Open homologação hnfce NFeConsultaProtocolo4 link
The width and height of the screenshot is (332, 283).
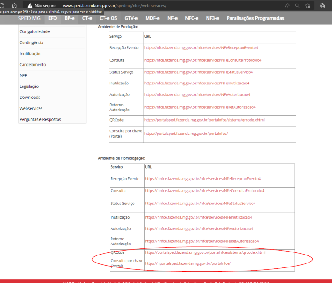pos(205,191)
